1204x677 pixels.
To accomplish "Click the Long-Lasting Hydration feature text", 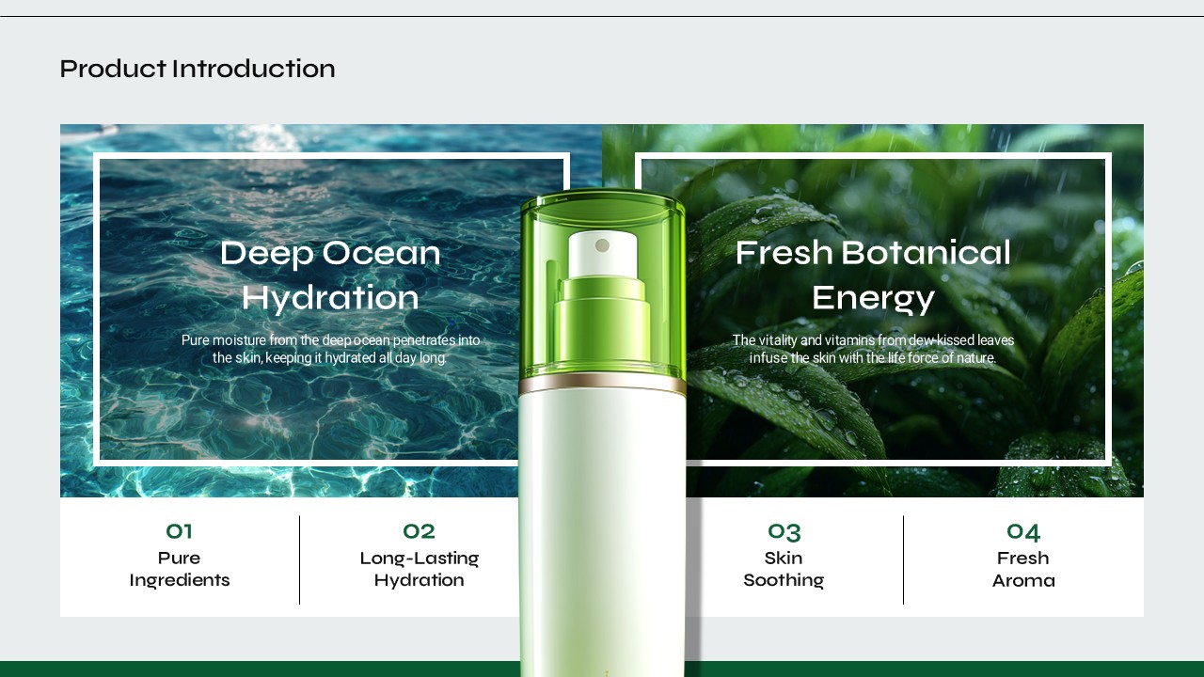I will [x=420, y=569].
